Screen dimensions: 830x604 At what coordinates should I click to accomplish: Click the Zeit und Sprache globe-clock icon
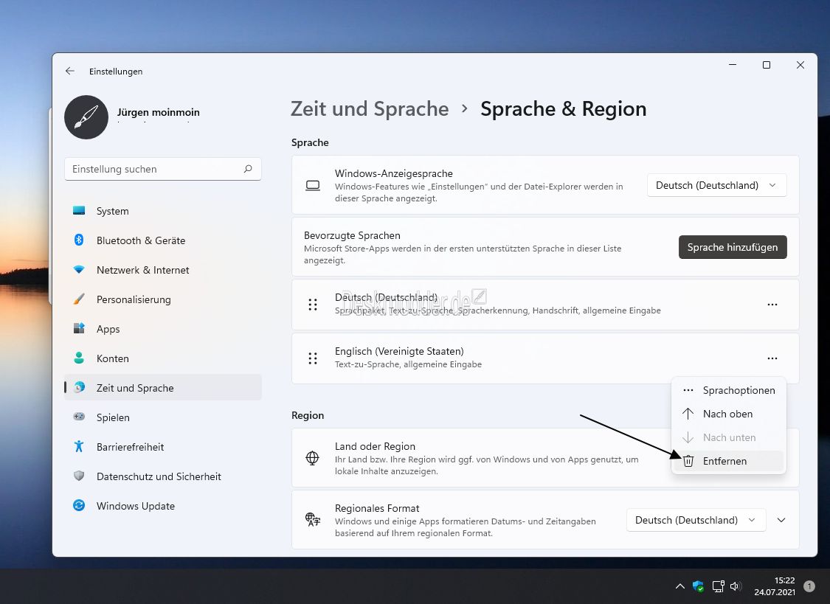point(80,387)
